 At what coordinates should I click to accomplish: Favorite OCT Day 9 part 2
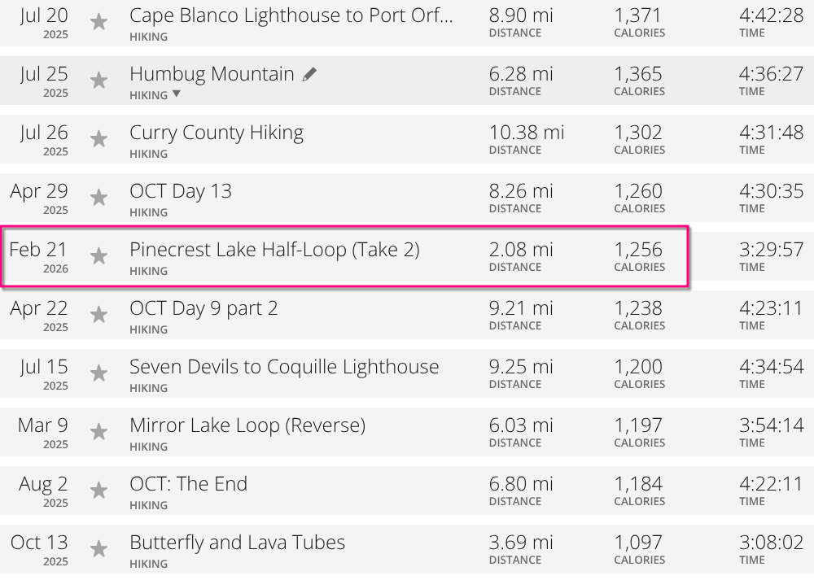coord(98,315)
